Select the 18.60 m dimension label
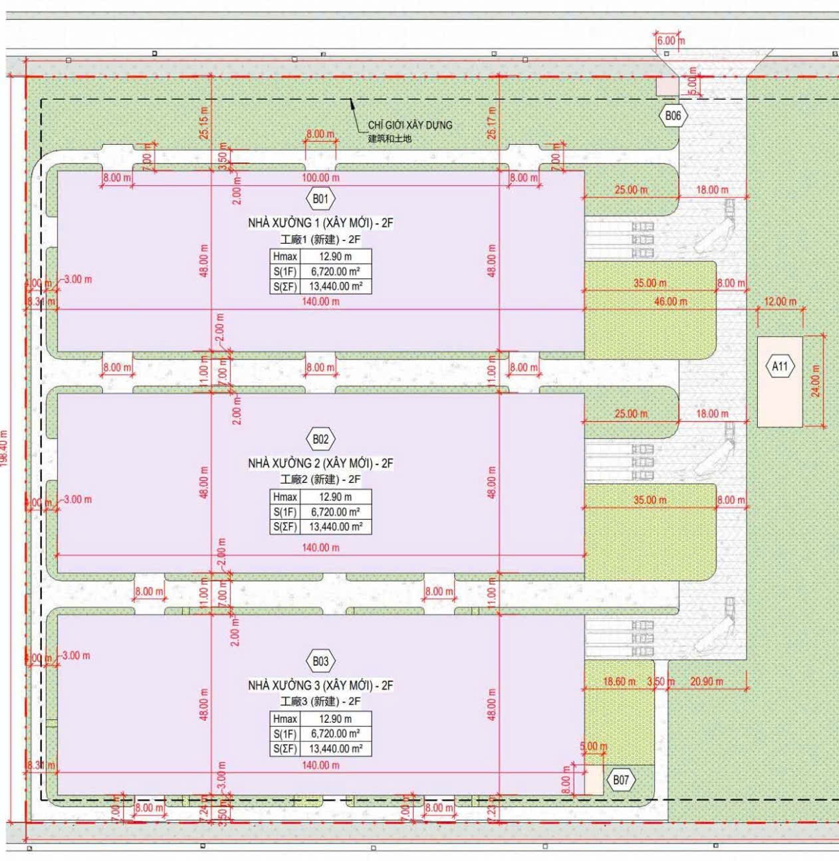This screenshot has width=839, height=861. [618, 682]
